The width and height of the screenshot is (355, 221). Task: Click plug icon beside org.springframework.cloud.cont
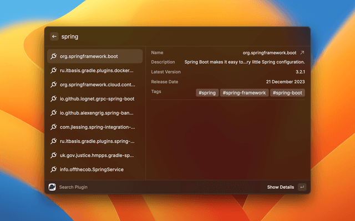54,85
